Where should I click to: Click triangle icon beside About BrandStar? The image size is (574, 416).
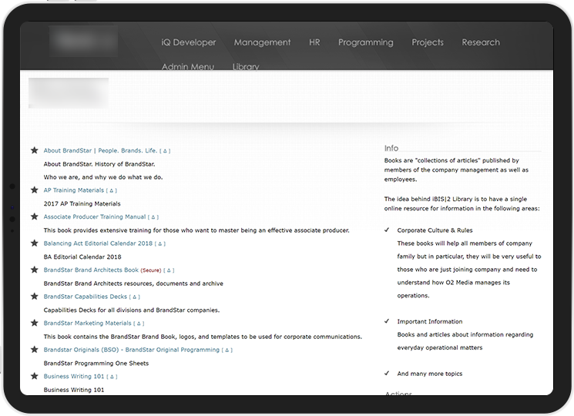pyautogui.click(x=165, y=151)
